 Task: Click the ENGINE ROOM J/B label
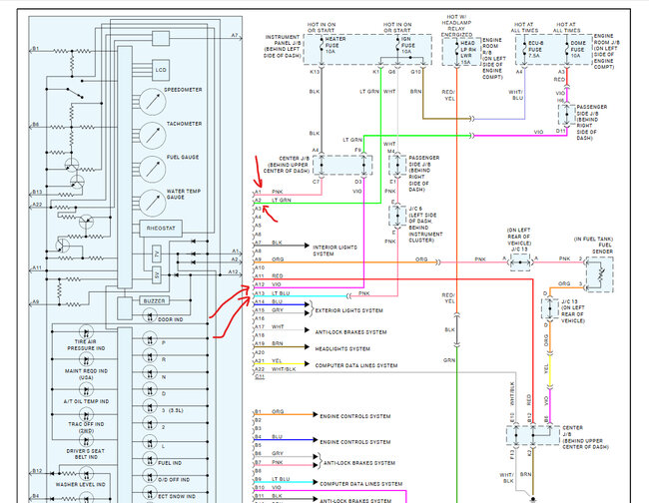click(606, 51)
